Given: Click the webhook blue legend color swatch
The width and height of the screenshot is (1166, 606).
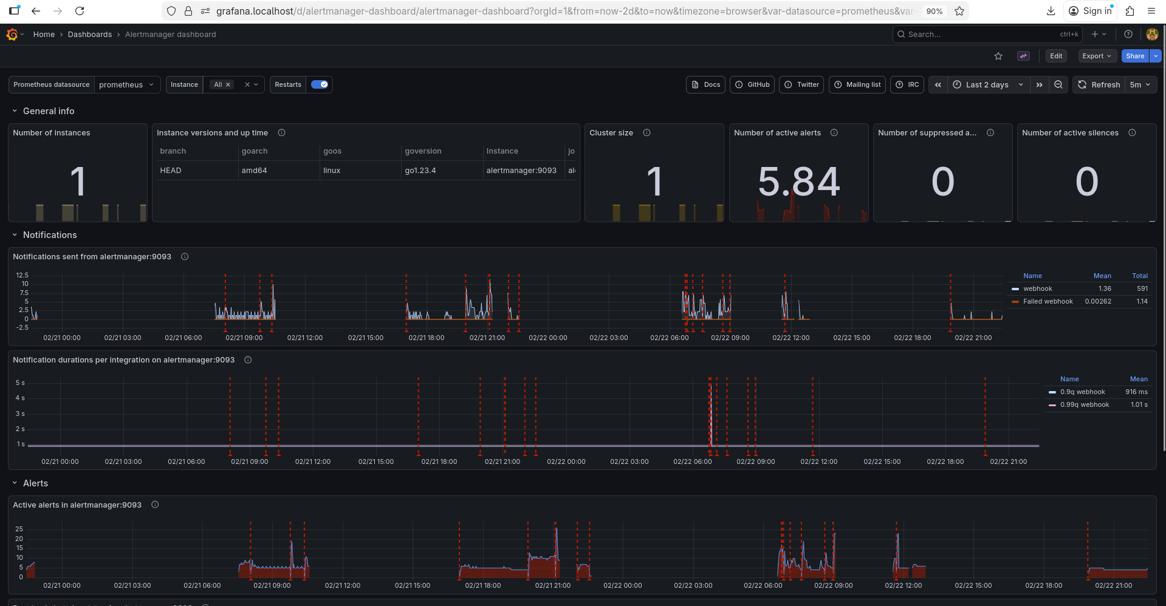Looking at the screenshot, I should tap(1015, 289).
